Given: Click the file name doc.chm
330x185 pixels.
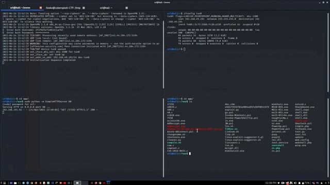Looking at the screenshot, I should pyautogui.click(x=229, y=104).
